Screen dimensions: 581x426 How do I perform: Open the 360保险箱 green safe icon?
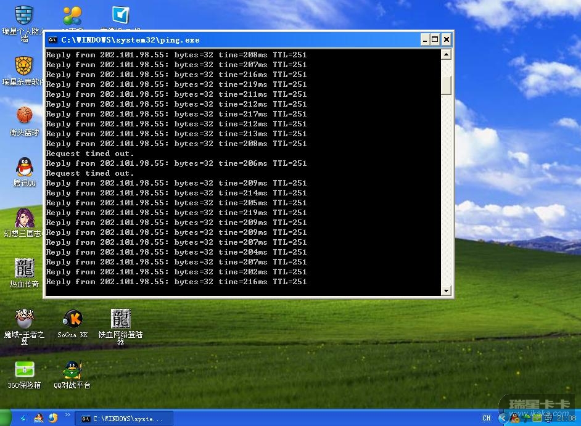(x=24, y=370)
